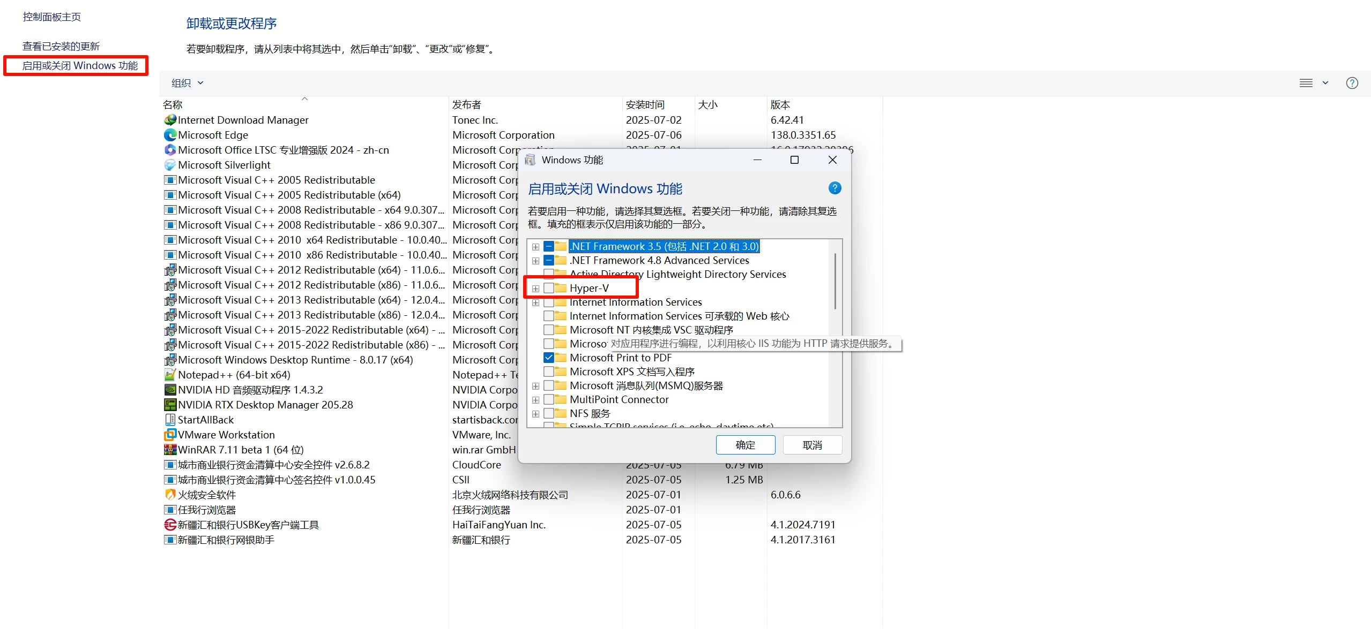The height and width of the screenshot is (629, 1371).
Task: Expand the Hyper-V feature node
Action: pos(535,289)
